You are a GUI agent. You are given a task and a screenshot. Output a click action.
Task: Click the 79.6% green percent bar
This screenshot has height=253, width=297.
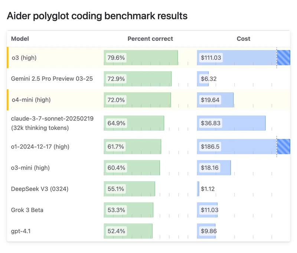tap(141, 58)
